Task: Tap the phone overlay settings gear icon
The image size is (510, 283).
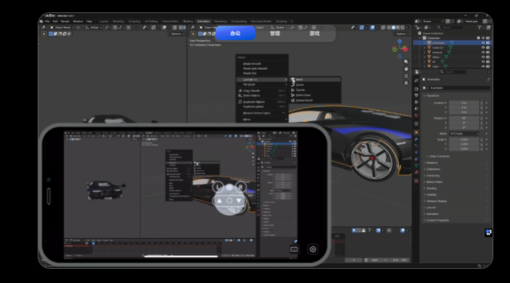Action: click(x=313, y=249)
